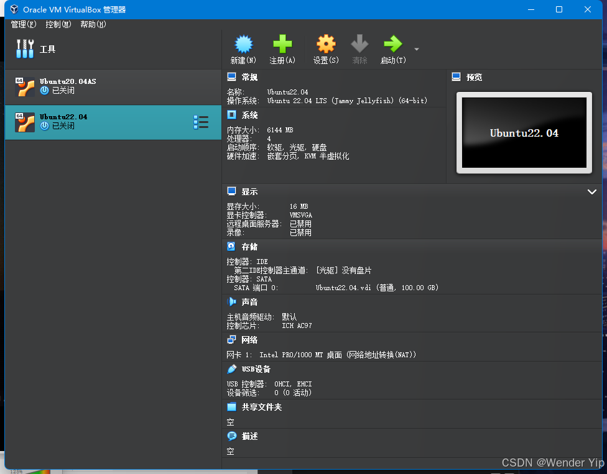Click the 预览 section monitor icon
This screenshot has height=474, width=607.
[456, 77]
